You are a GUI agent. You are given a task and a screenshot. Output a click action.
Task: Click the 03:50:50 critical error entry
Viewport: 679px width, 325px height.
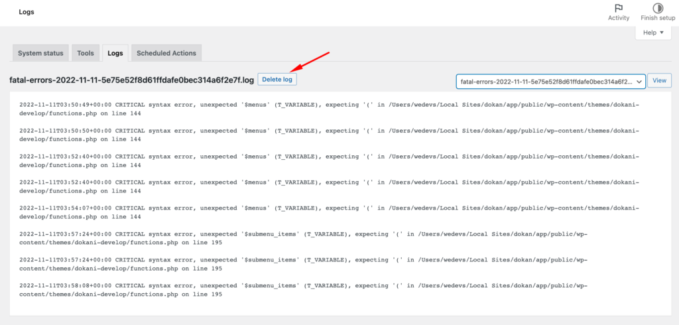[329, 135]
